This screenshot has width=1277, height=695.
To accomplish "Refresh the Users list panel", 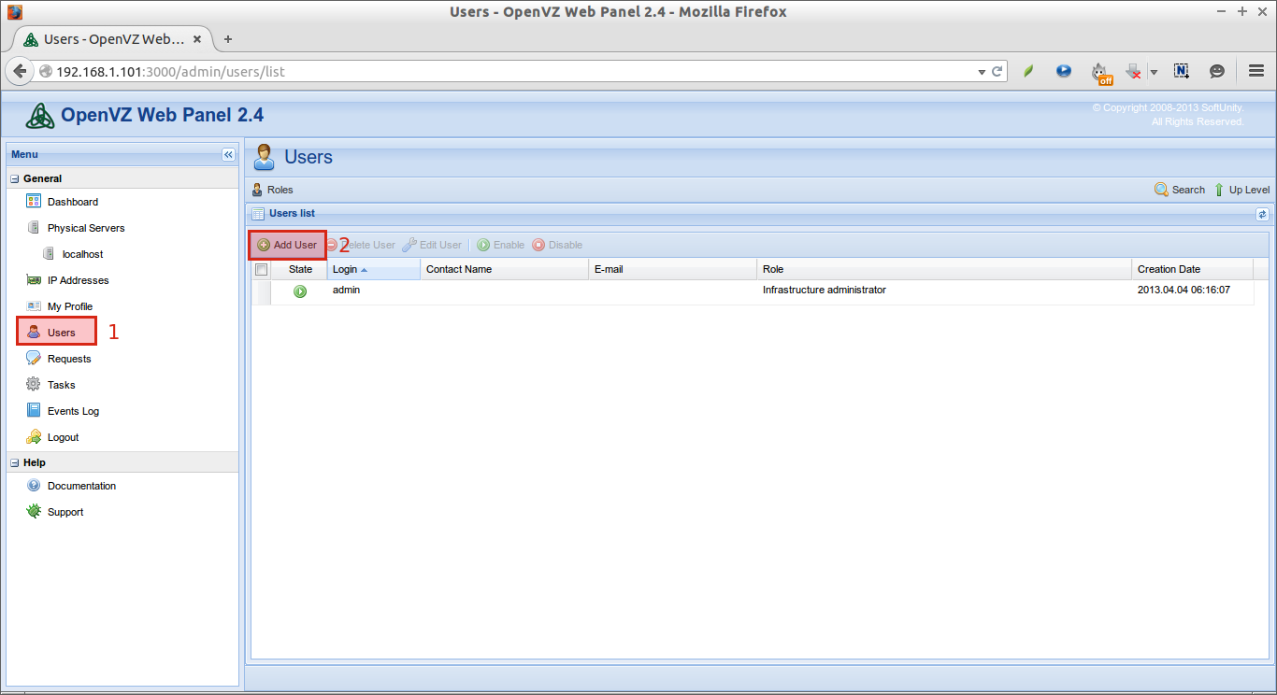I will pyautogui.click(x=1261, y=214).
